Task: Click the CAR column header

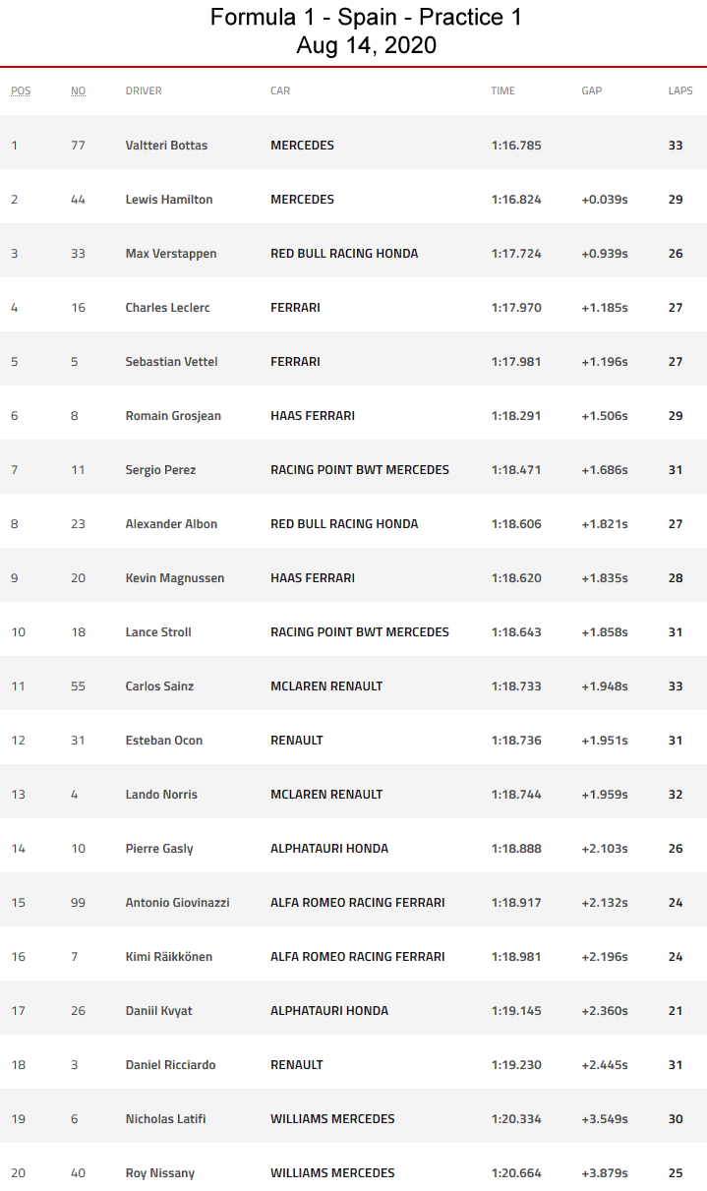Action: [x=280, y=90]
